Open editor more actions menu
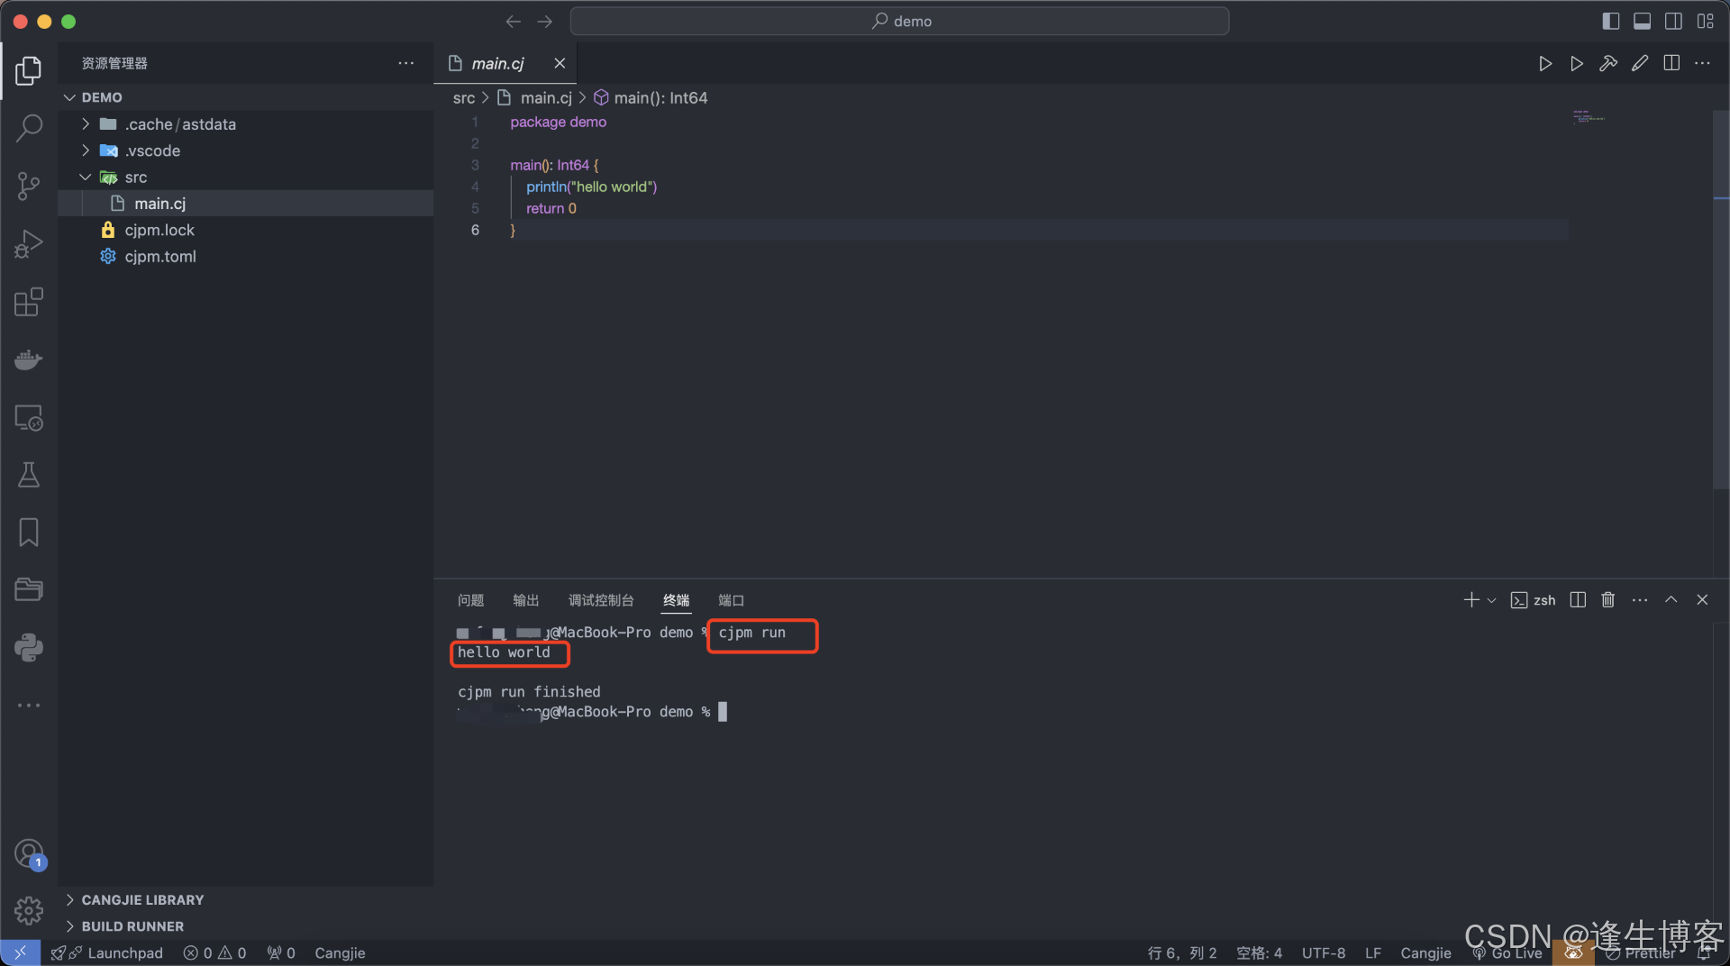This screenshot has width=1730, height=966. [1702, 63]
